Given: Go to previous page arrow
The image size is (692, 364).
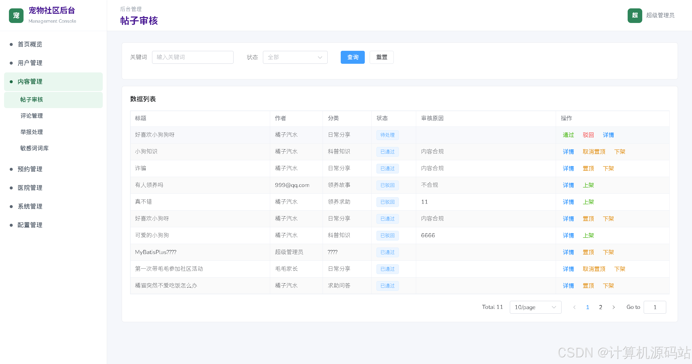Looking at the screenshot, I should 574,307.
